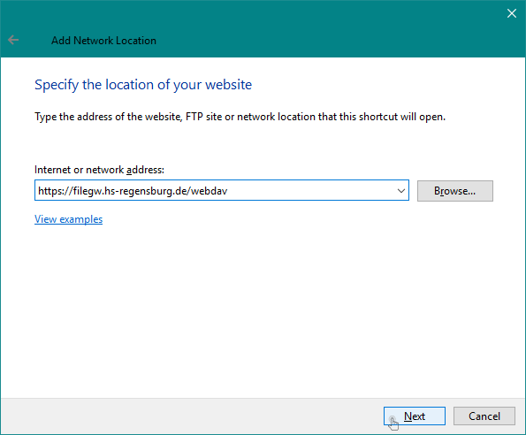Click Browse... to pick a network location
This screenshot has height=435, width=526.
(x=455, y=191)
